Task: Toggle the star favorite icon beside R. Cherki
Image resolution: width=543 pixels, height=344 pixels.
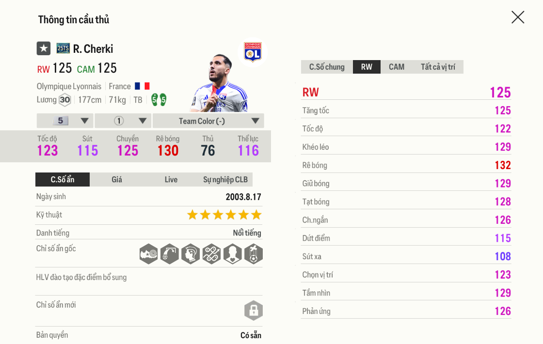Action: (x=44, y=48)
